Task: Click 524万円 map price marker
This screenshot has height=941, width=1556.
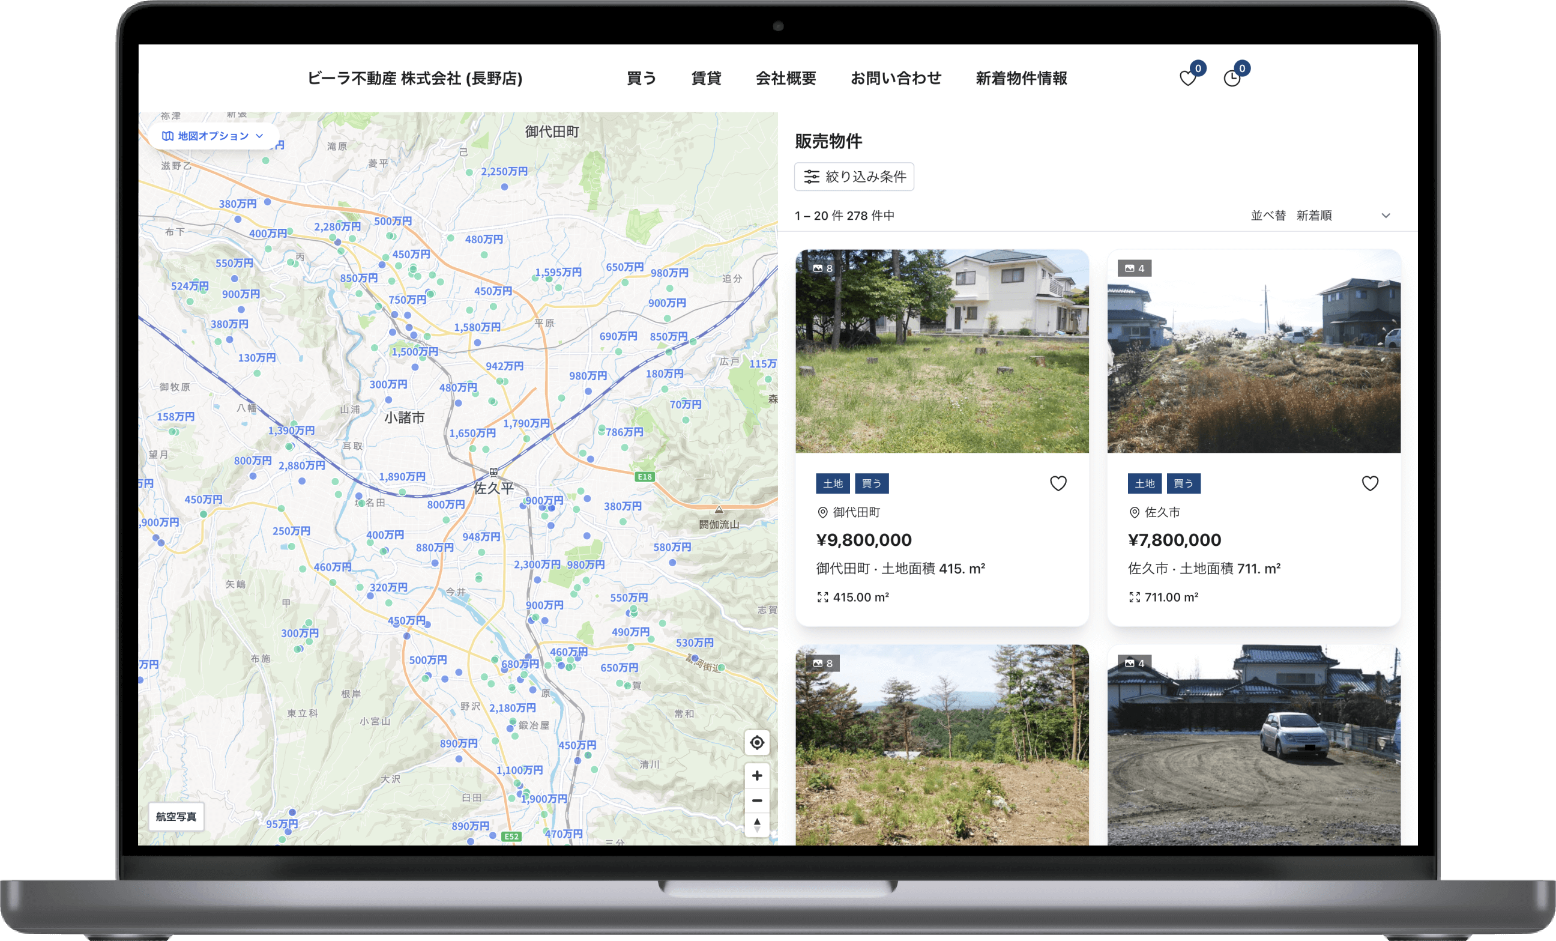Action: (190, 286)
